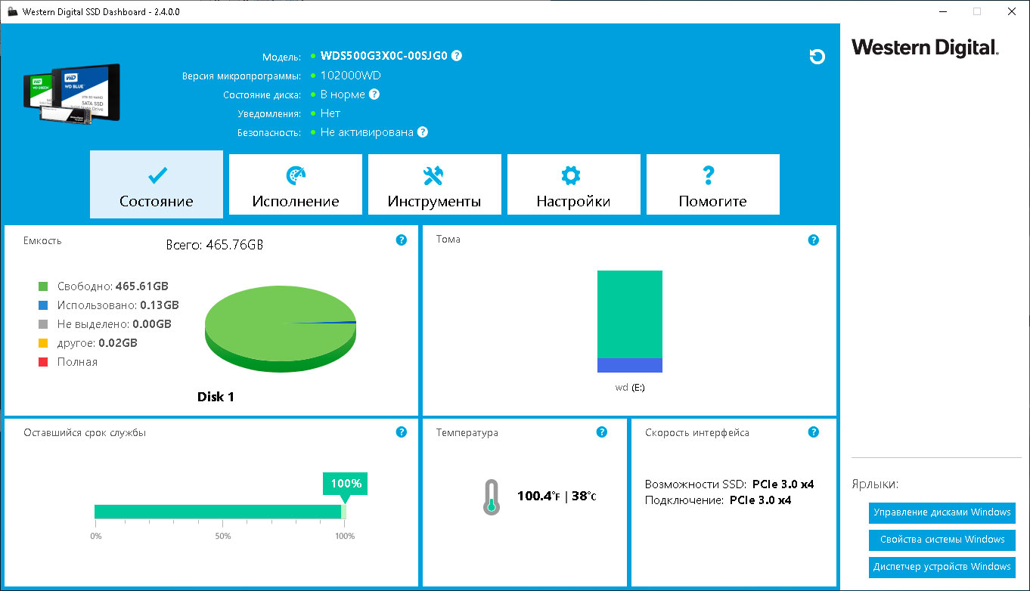Click the wd (E:) volume bar
The height and width of the screenshot is (591, 1030).
(630, 321)
